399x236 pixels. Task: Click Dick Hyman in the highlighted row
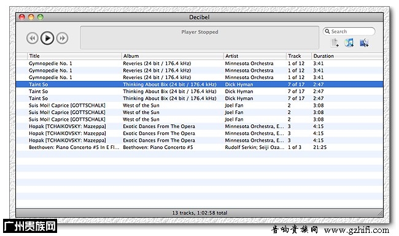239,85
